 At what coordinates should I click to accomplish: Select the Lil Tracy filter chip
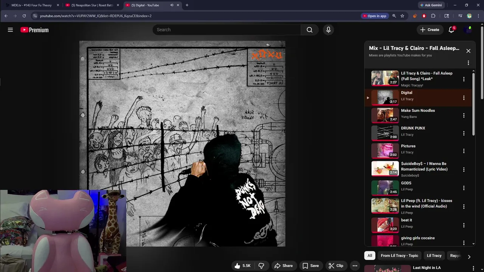coord(434,256)
